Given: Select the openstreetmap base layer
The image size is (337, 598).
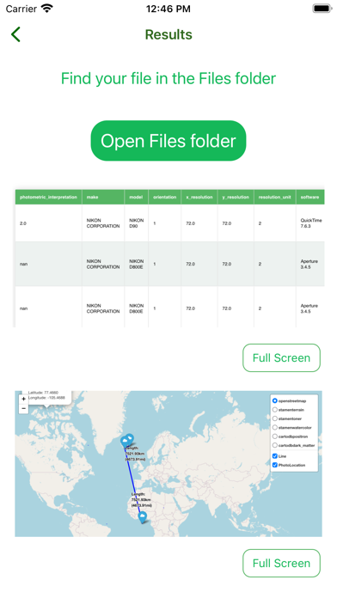Looking at the screenshot, I should pos(275,401).
